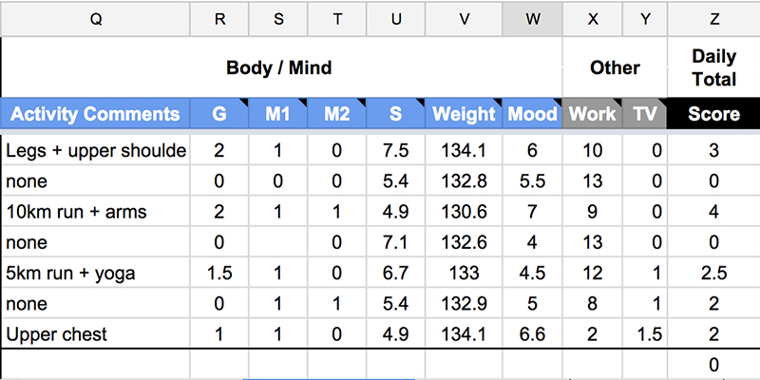760x380 pixels.
Task: Select weight cell showing 130.6
Action: pyautogui.click(x=464, y=211)
